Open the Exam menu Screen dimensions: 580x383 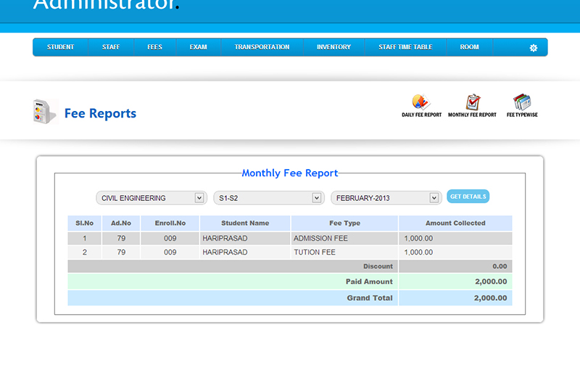pos(198,47)
